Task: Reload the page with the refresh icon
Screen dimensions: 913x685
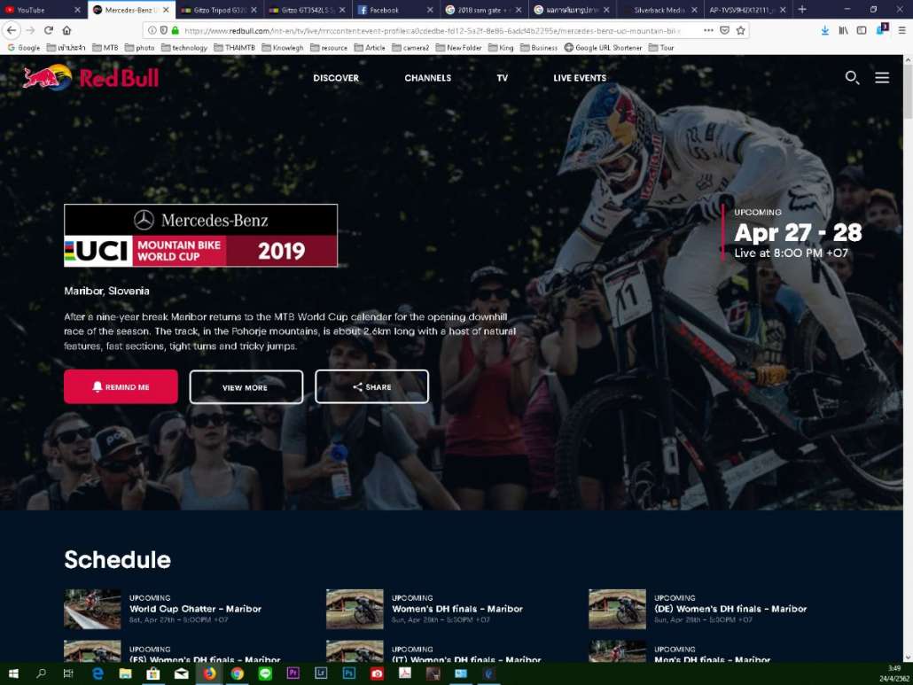Action: point(49,30)
